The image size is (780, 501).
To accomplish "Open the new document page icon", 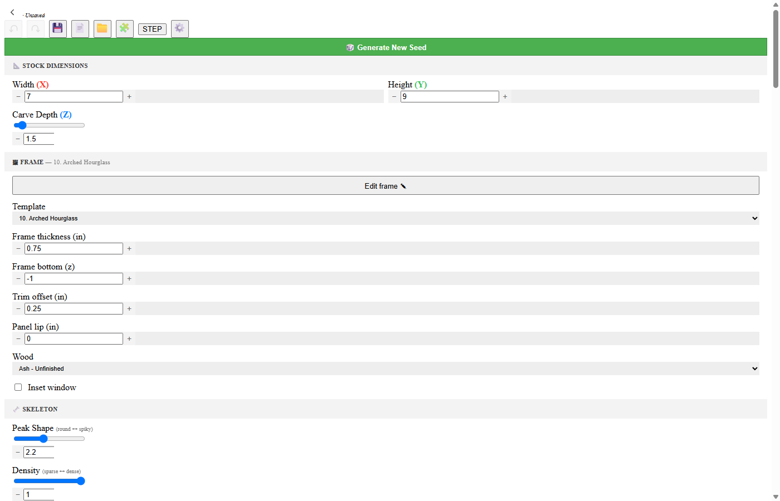I will point(80,28).
